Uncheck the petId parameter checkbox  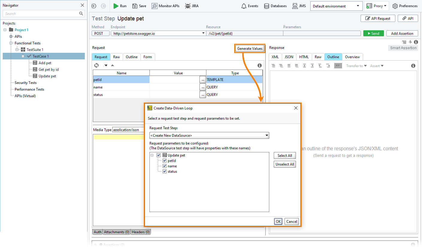click(164, 161)
